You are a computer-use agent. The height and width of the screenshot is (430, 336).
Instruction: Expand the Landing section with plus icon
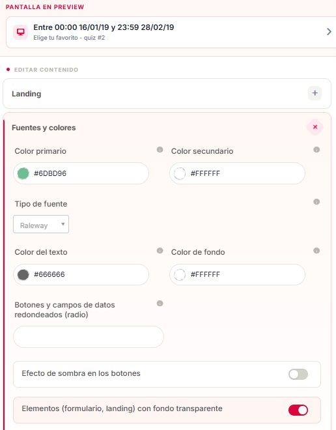[x=315, y=93]
